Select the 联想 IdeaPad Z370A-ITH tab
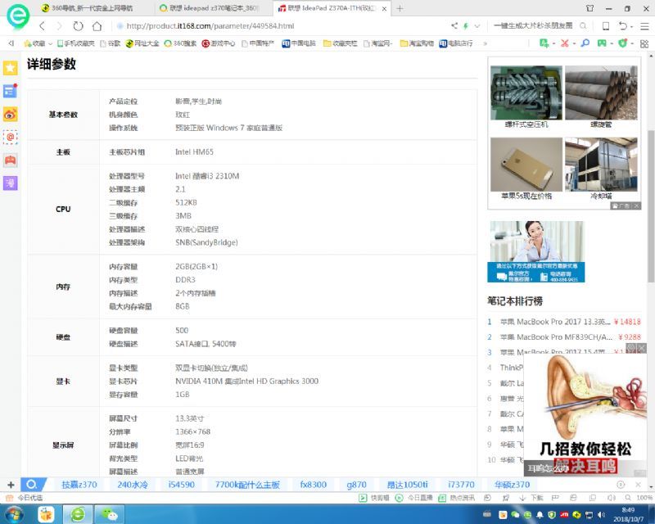This screenshot has height=524, width=655. point(332,8)
